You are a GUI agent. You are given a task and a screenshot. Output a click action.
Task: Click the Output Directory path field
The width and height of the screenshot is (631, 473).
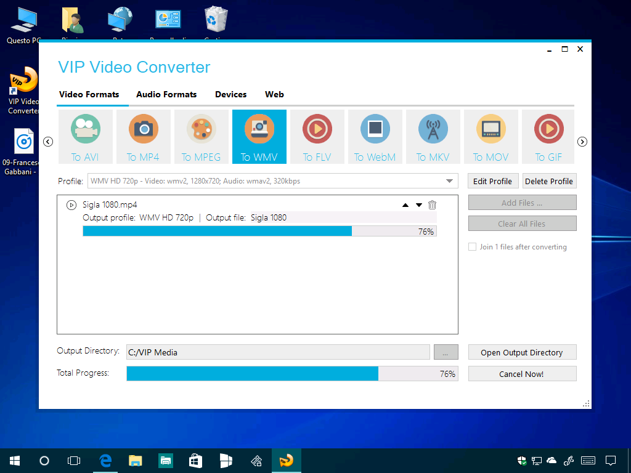pyautogui.click(x=278, y=352)
